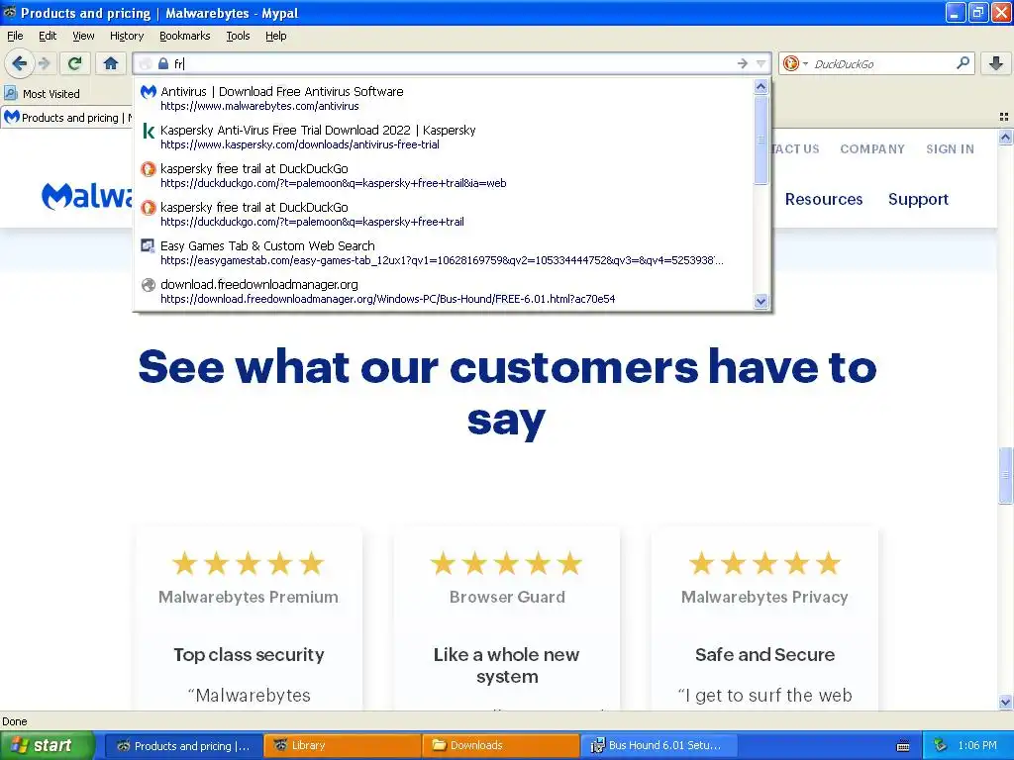Click globe icon of freedownloadmanager suggestion

click(149, 284)
